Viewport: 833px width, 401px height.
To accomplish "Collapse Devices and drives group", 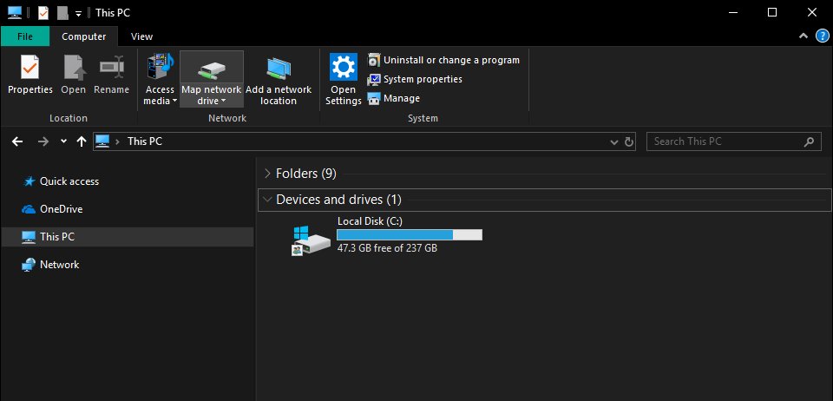I will [x=267, y=200].
